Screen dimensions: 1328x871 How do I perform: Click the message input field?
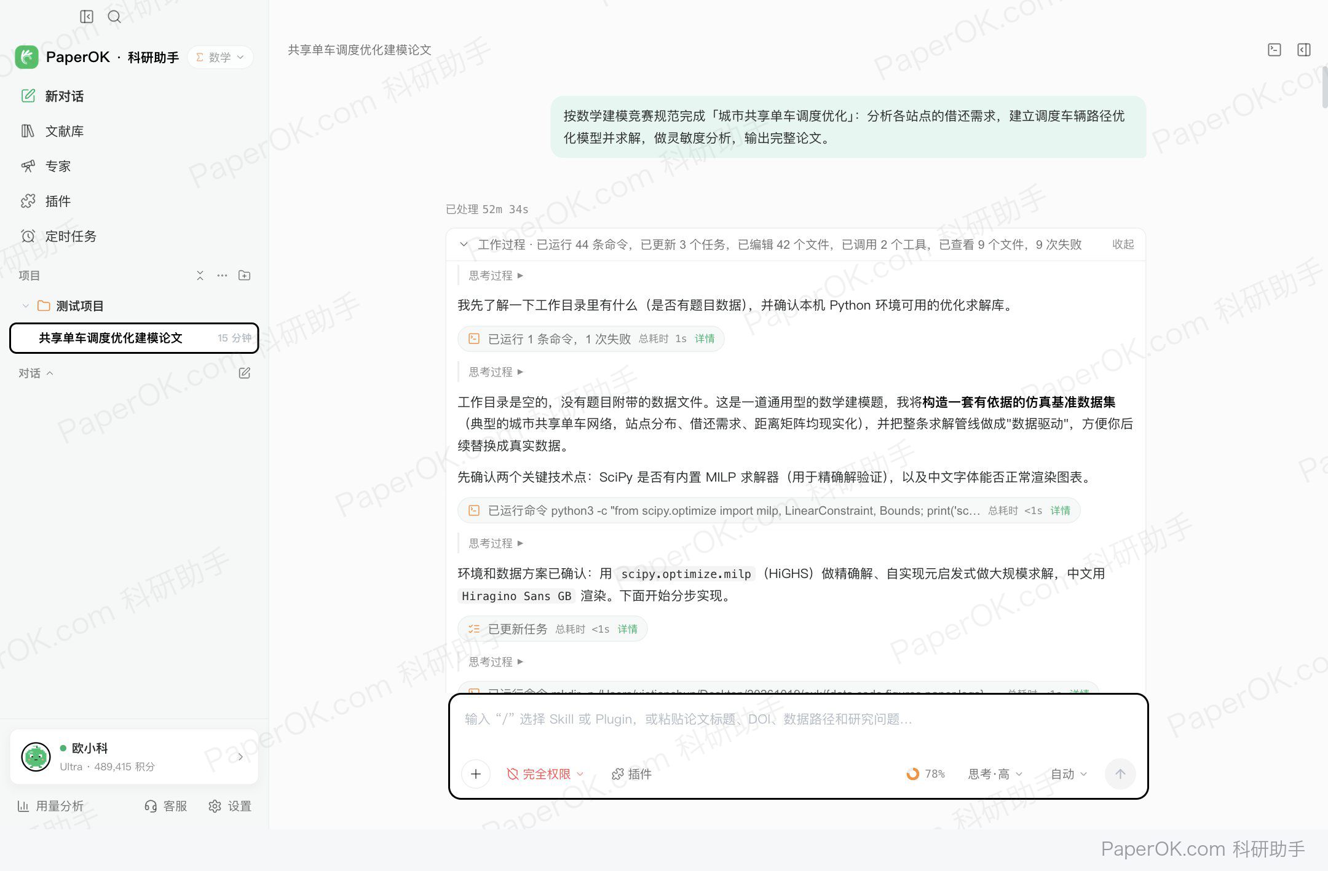(x=798, y=719)
